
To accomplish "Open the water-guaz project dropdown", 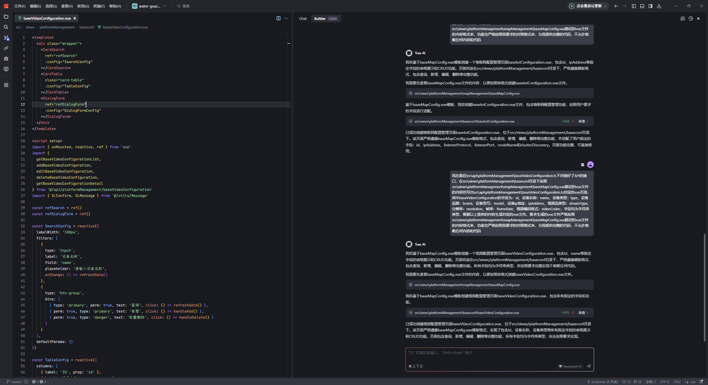I will [149, 6].
